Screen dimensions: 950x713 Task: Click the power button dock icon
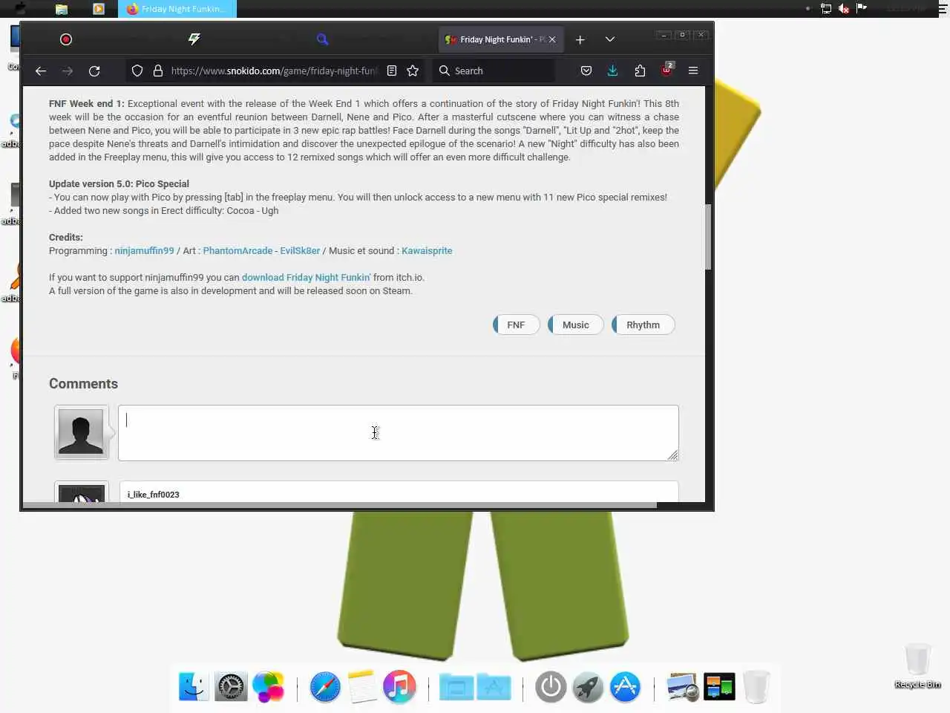[551, 687]
